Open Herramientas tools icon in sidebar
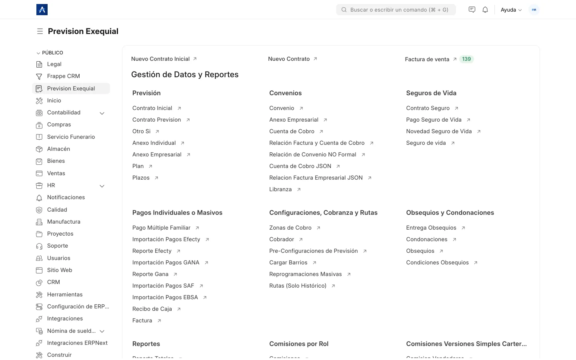This screenshot has width=576, height=360. 39,295
